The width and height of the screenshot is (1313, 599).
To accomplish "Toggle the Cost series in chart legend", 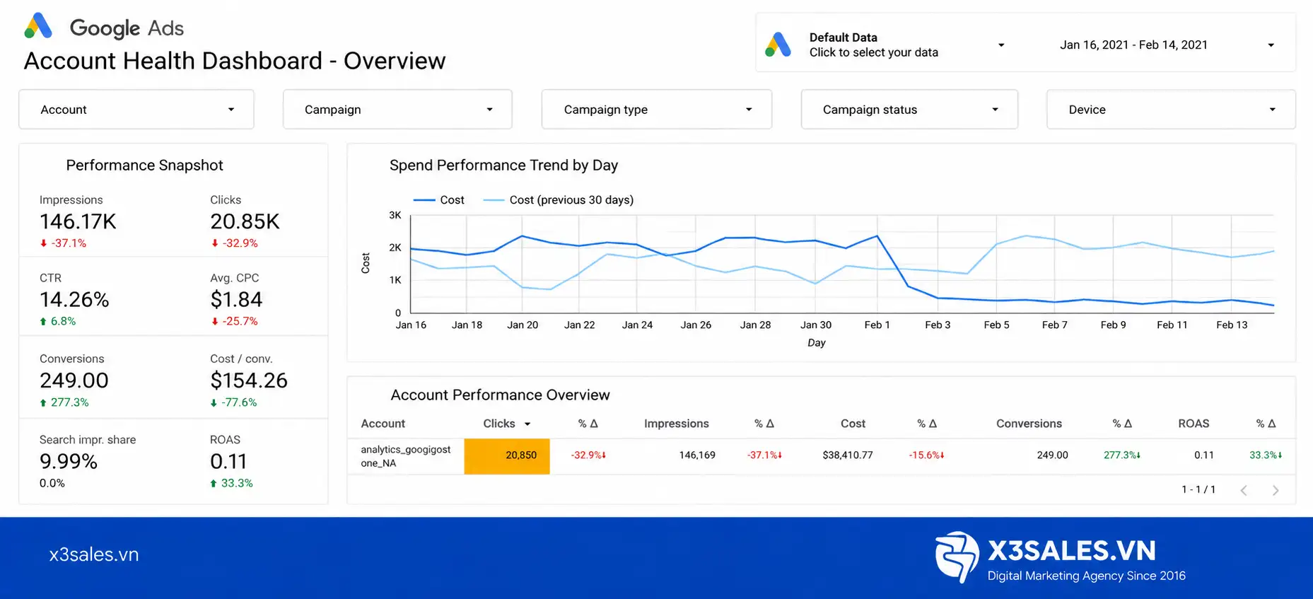I will pos(439,200).
